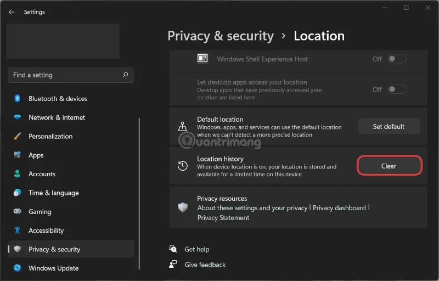Click the Windows Shell Experience Host icon
Screen dimensions: 439x281
(x=202, y=59)
